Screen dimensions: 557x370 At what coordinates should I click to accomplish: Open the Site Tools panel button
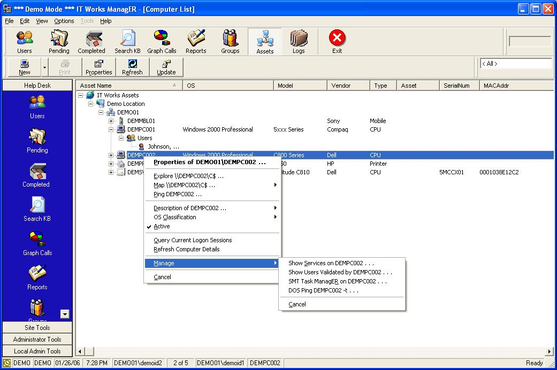click(37, 328)
